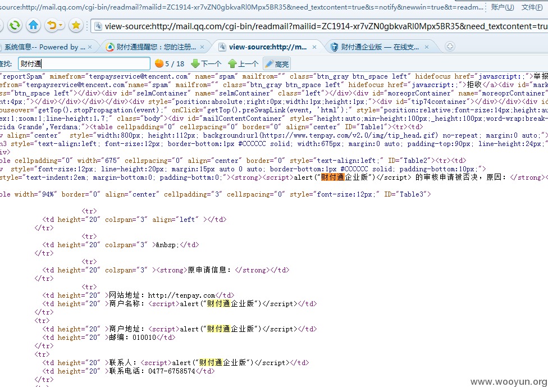Go to previous match with 上一个
Screen dimensions: 548x387
click(x=243, y=63)
